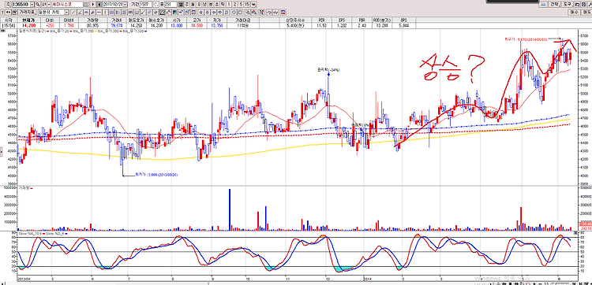Click the left-right arrows icon in second toolbar
Viewport: 592px width, 285px height.
click(8, 12)
